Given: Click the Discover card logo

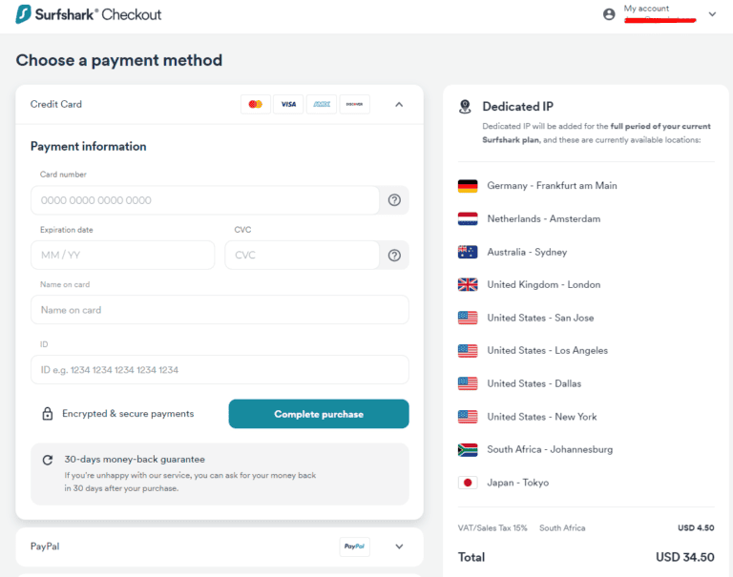Looking at the screenshot, I should click(x=354, y=104).
